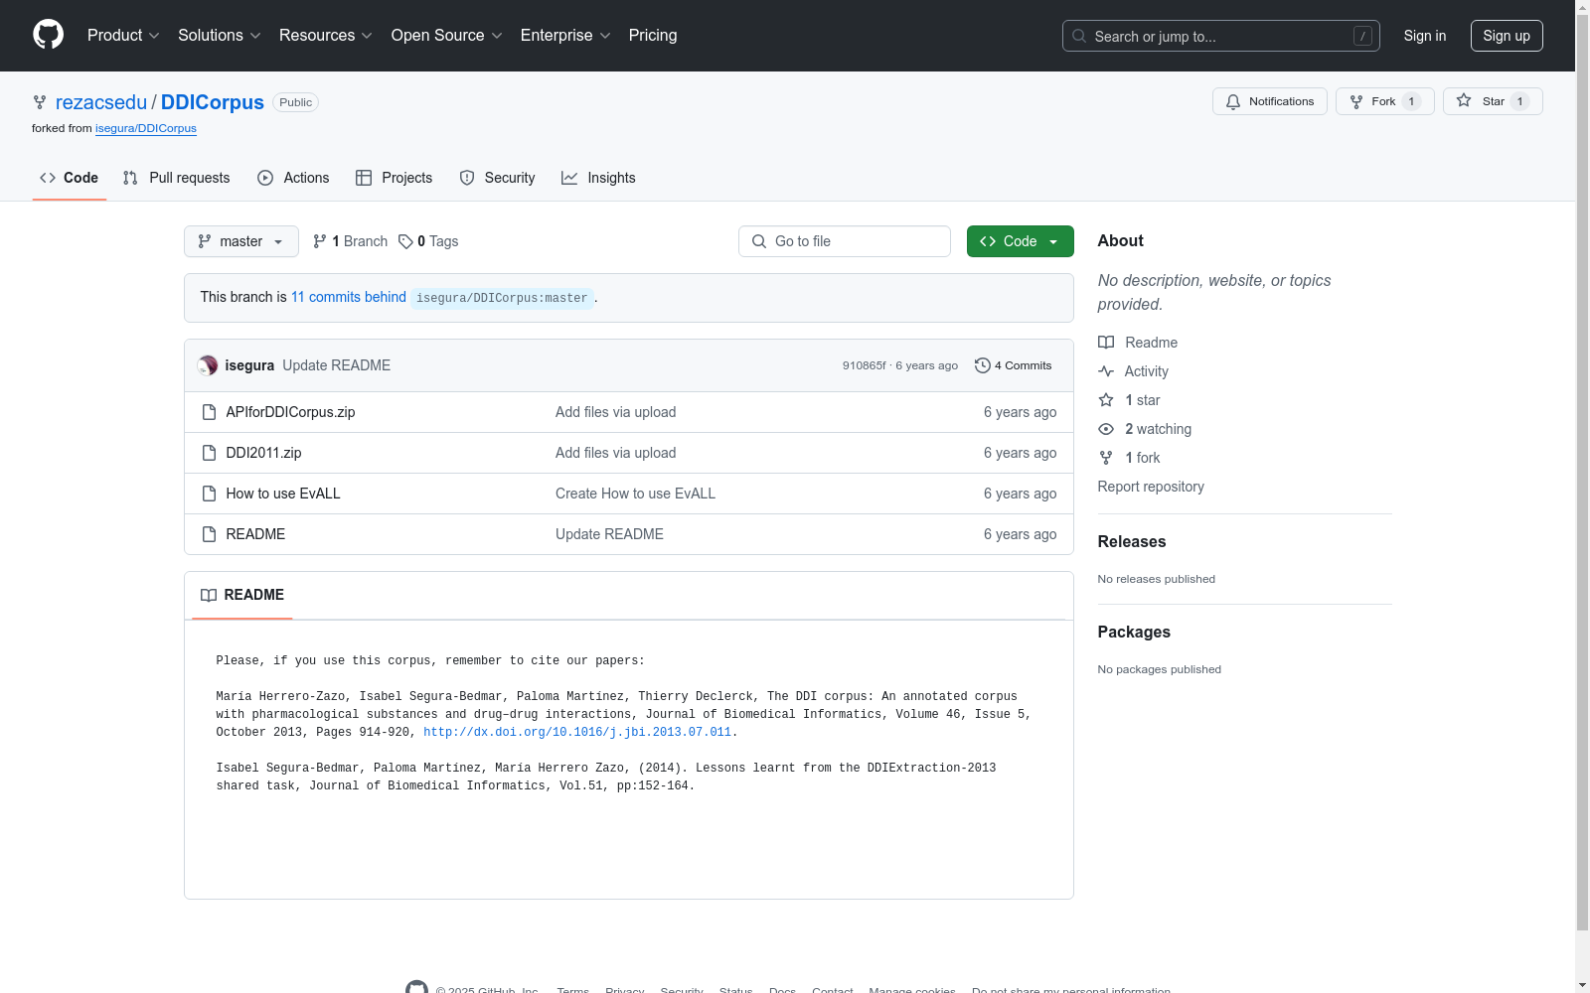Click the isegura author name
1590x993 pixels.
click(249, 365)
